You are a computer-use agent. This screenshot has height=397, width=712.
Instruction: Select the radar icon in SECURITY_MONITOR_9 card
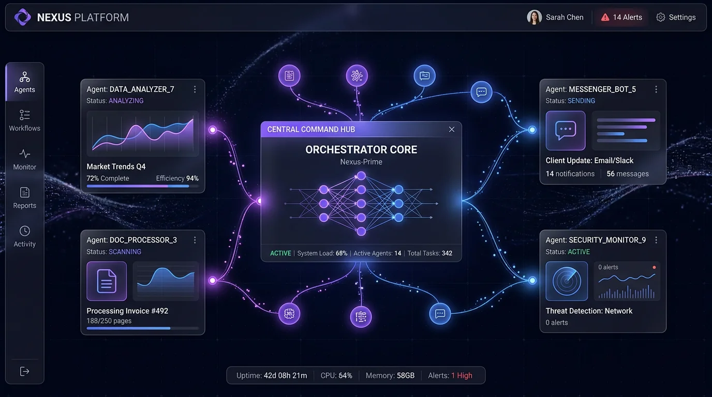click(x=567, y=281)
